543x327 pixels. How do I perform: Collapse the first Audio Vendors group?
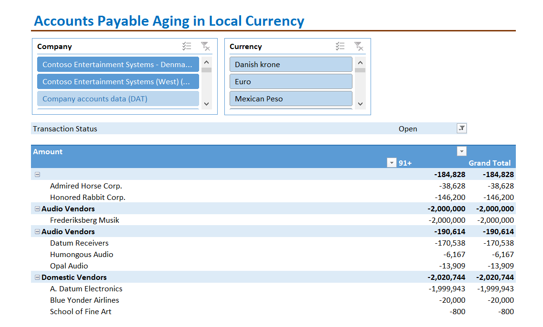tap(37, 208)
